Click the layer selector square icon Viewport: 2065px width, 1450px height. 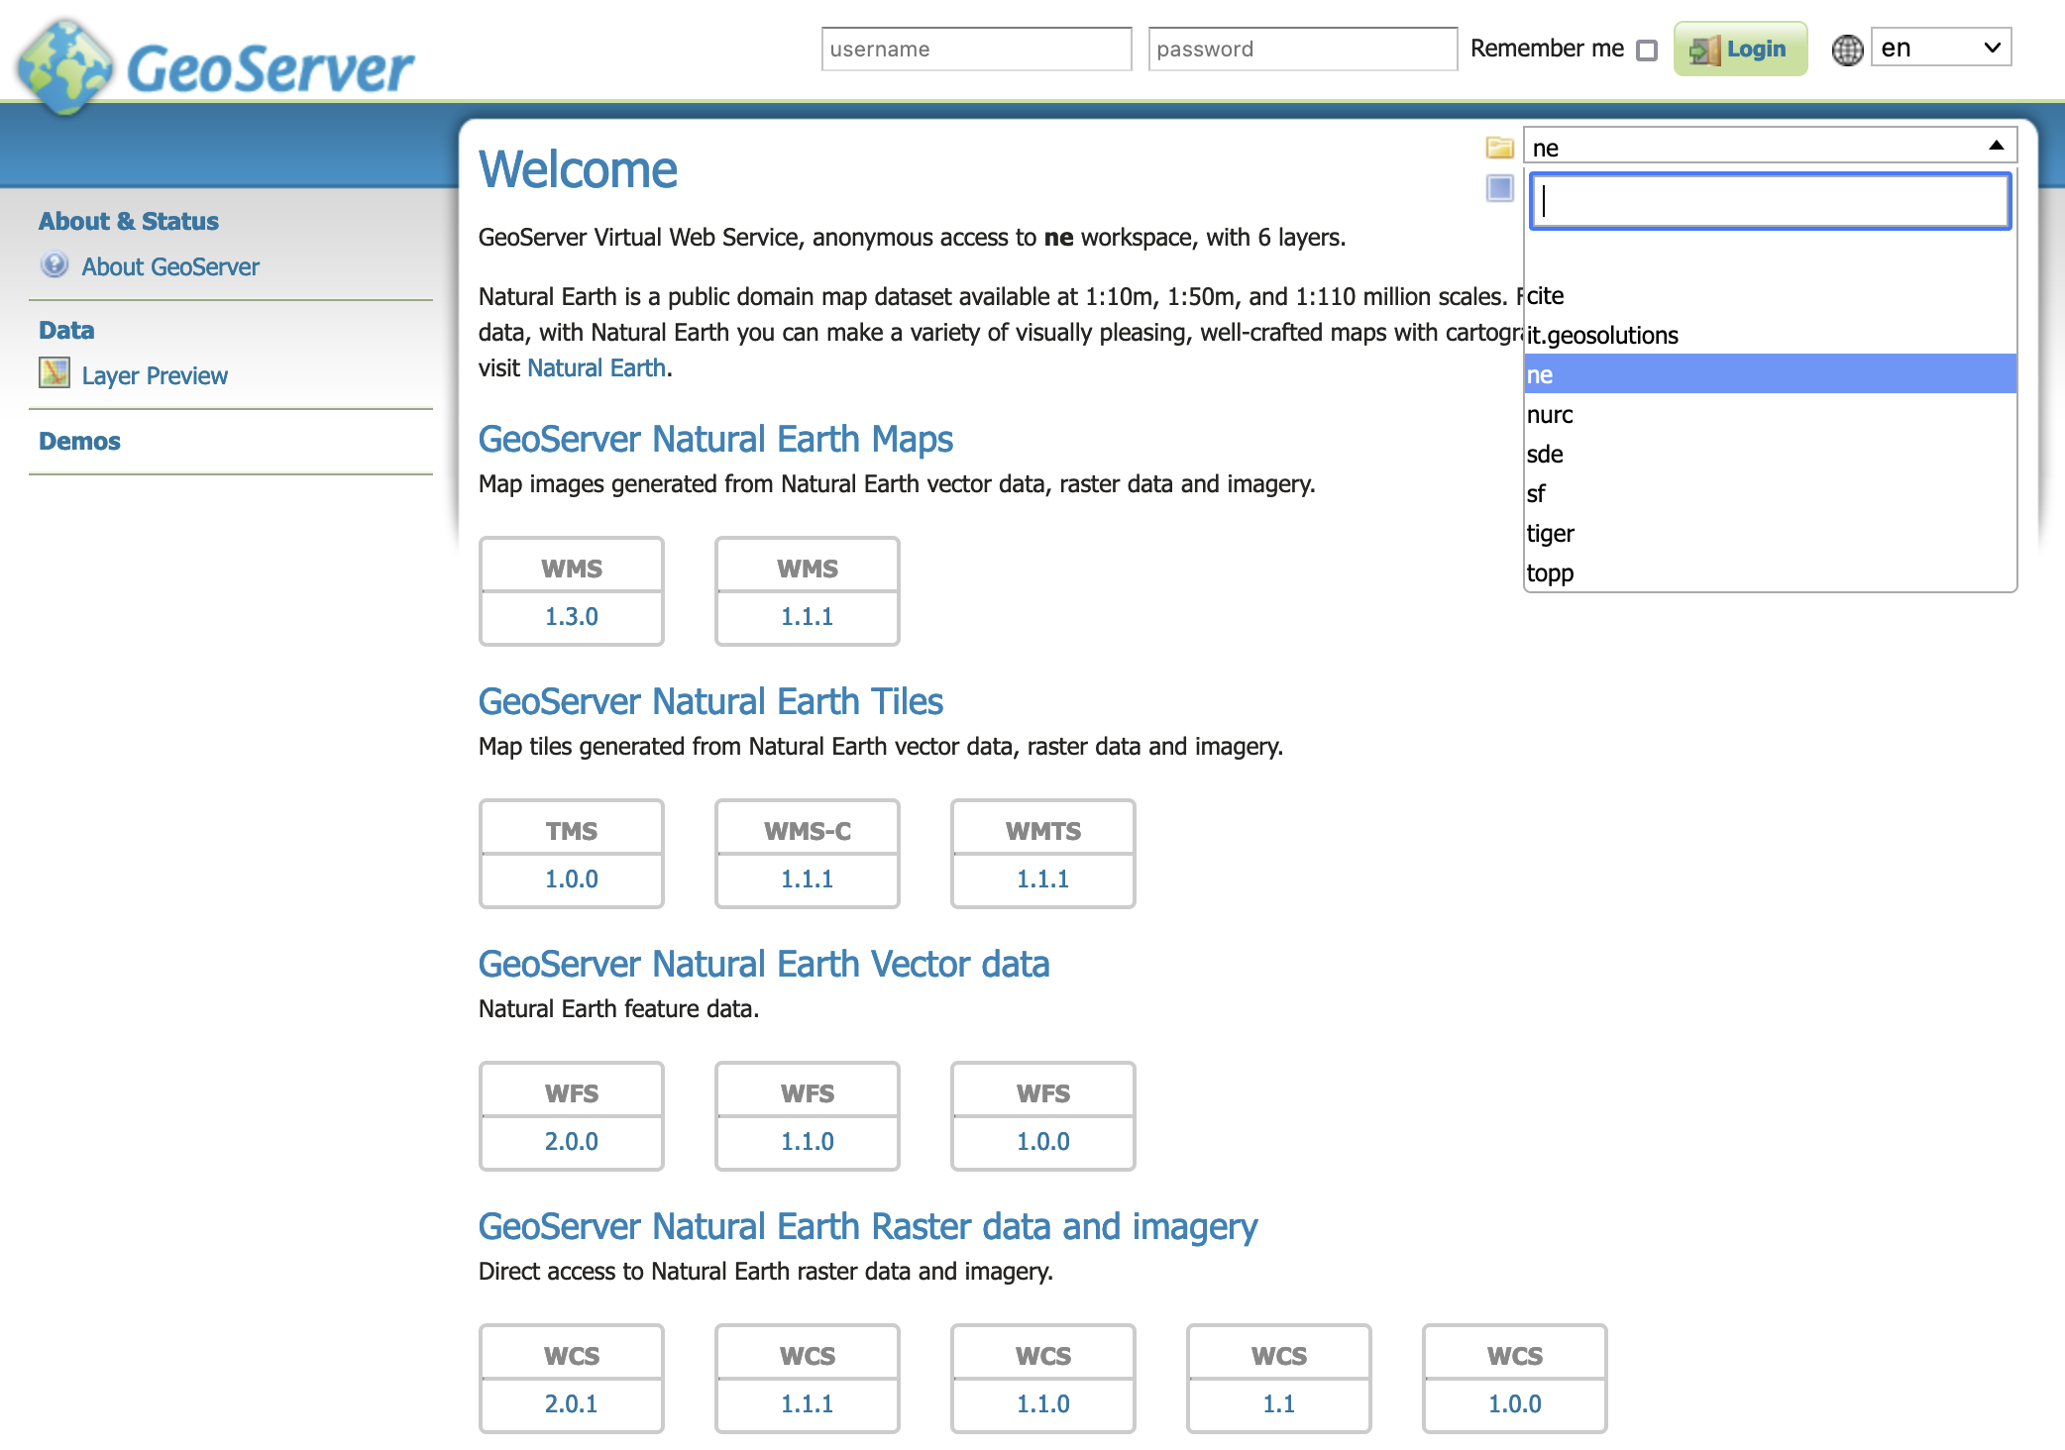1499,188
